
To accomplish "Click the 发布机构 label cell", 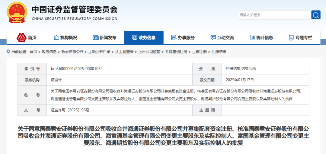I will (32, 80).
